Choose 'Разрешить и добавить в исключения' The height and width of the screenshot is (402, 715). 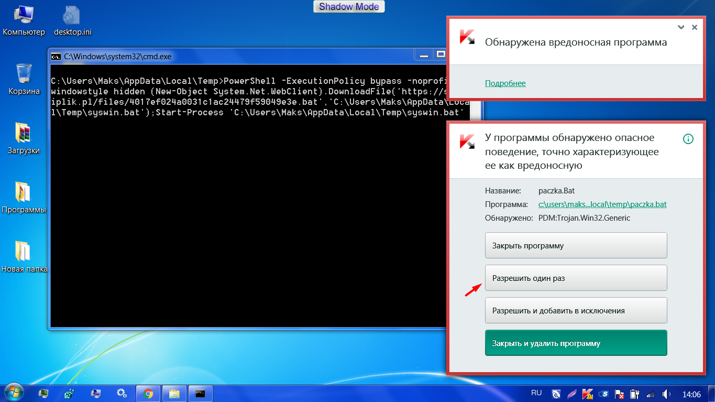tap(576, 310)
